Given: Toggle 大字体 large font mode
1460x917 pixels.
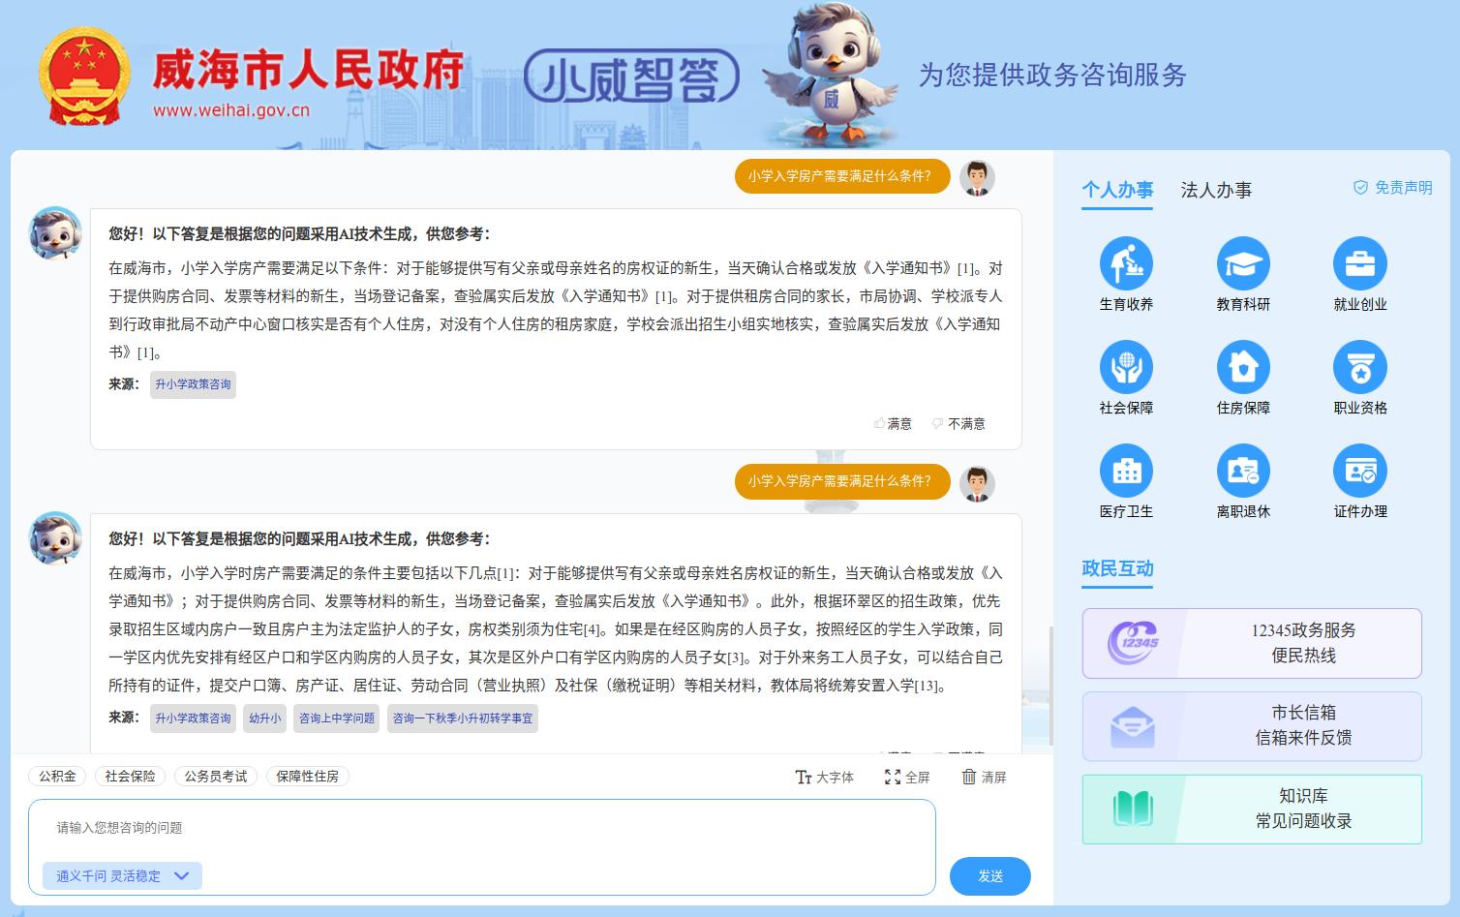Looking at the screenshot, I should pyautogui.click(x=825, y=778).
